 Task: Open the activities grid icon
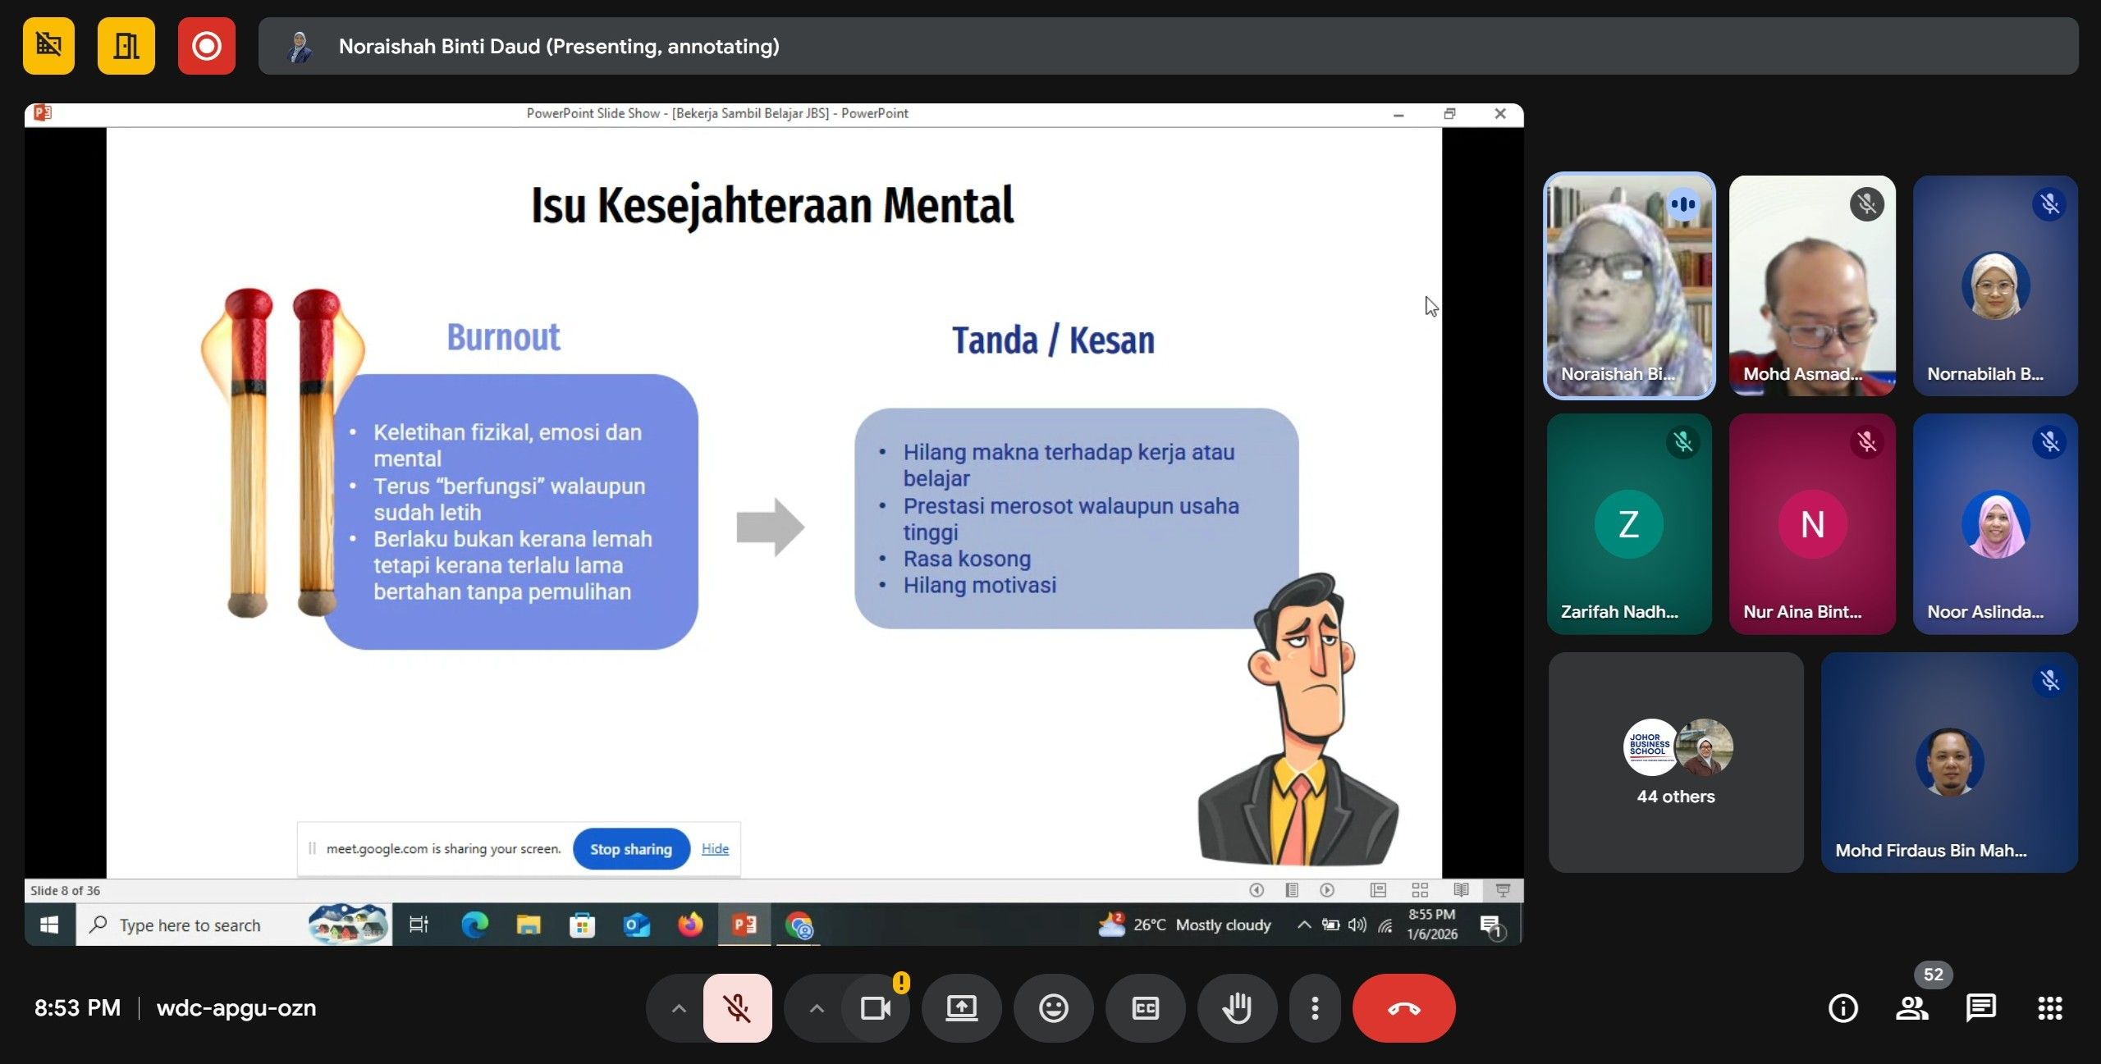click(x=2049, y=1007)
